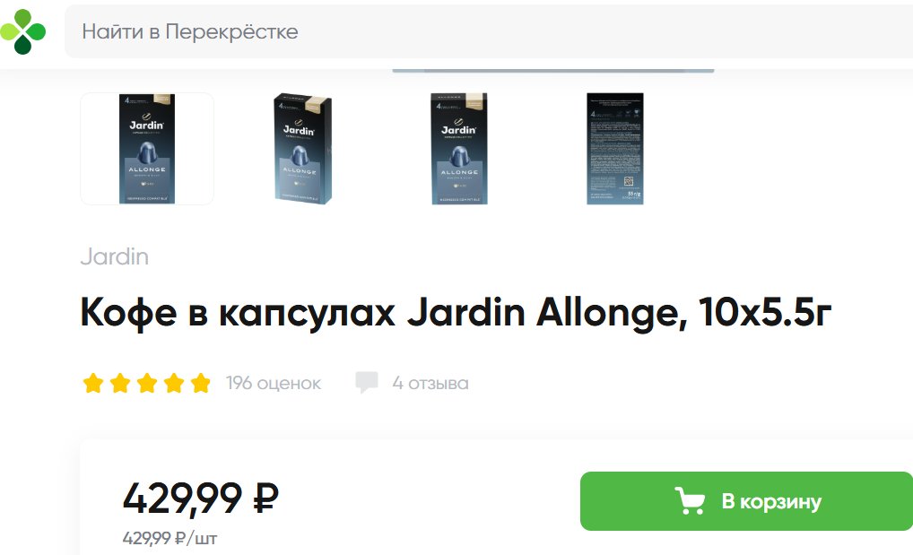Click the grey image carousel bar below search
The image size is (913, 555).
(553, 71)
